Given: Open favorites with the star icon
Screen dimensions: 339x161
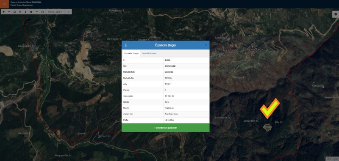Looking at the screenshot, I should click(31, 12).
